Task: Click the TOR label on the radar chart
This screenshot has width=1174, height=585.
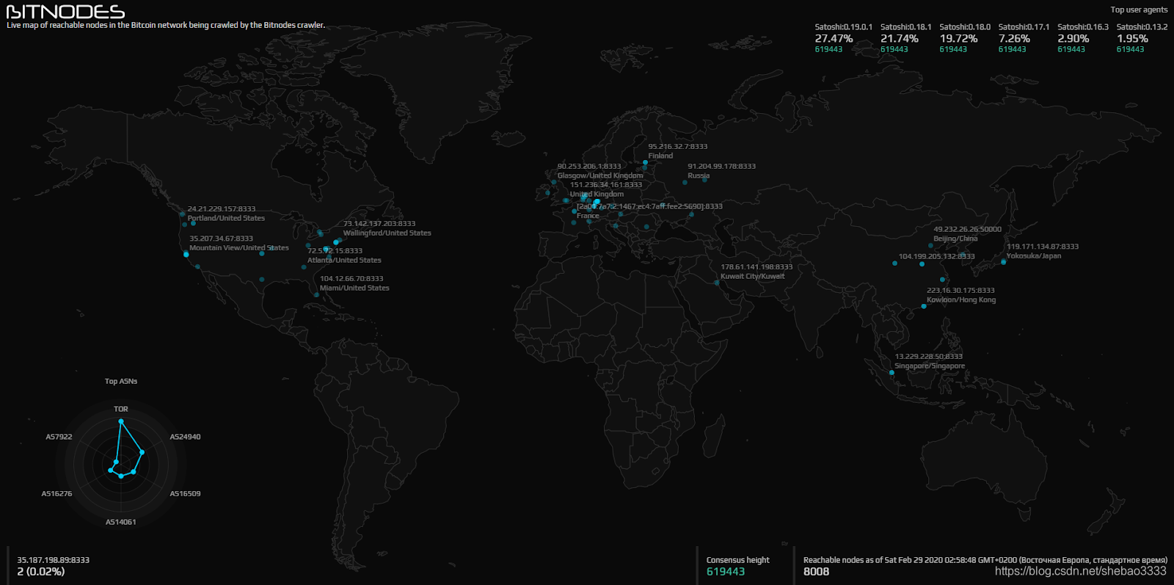Action: [x=121, y=409]
